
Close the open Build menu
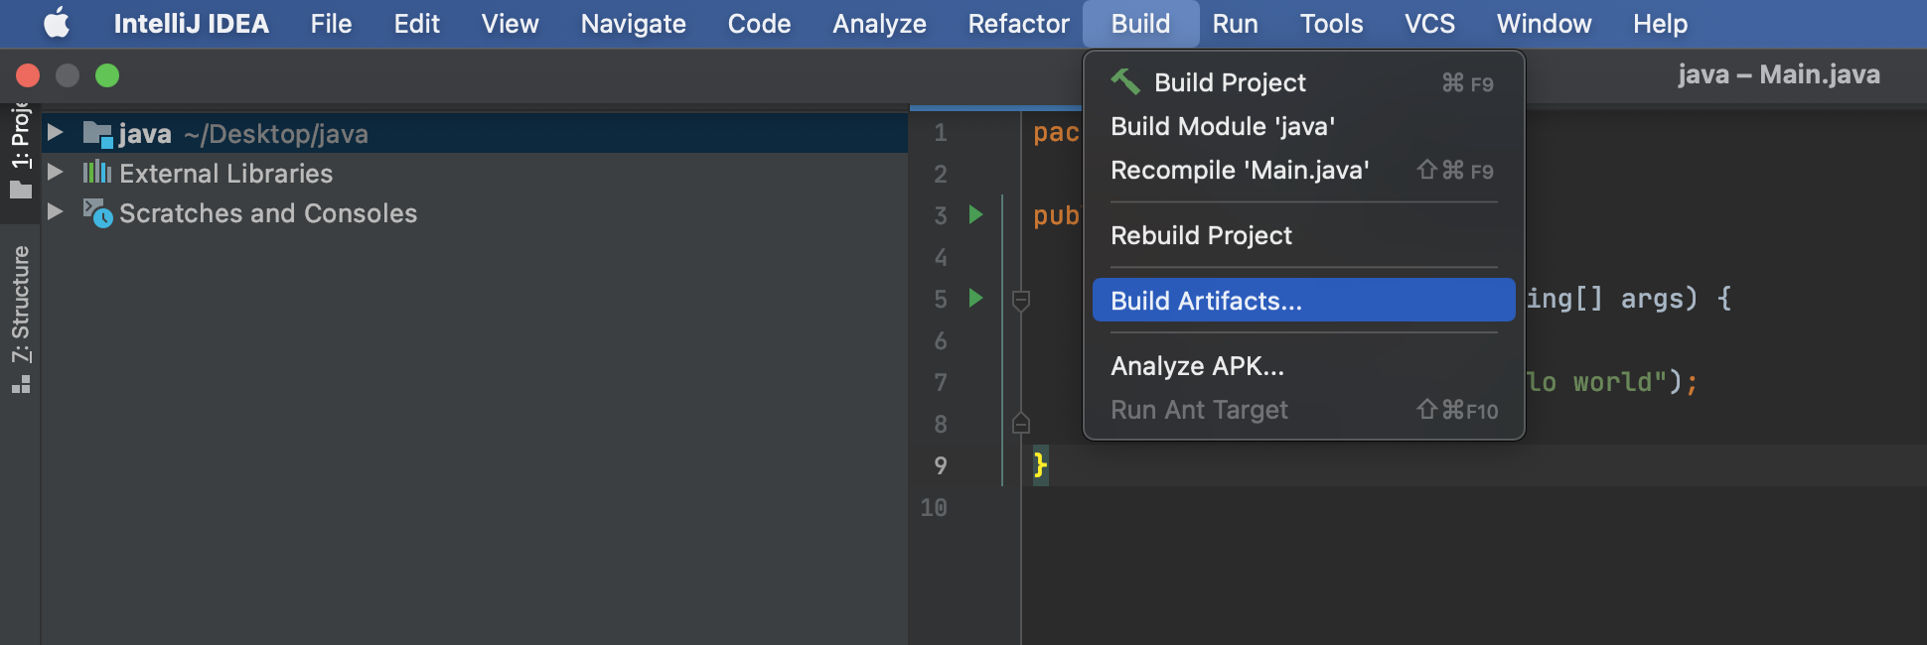(x=1140, y=23)
